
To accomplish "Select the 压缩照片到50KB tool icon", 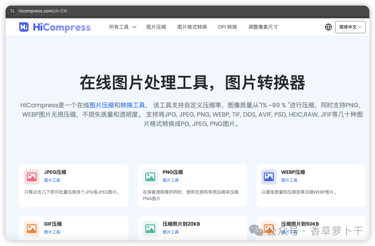I will tap(268, 228).
